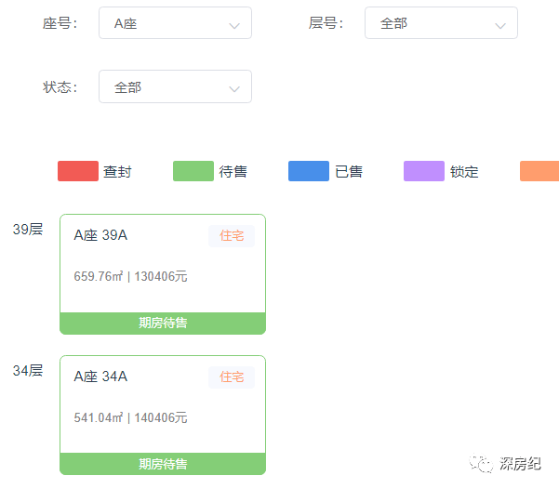Click 期房待售 status bar on 39A card
The width and height of the screenshot is (559, 489).
tap(163, 324)
